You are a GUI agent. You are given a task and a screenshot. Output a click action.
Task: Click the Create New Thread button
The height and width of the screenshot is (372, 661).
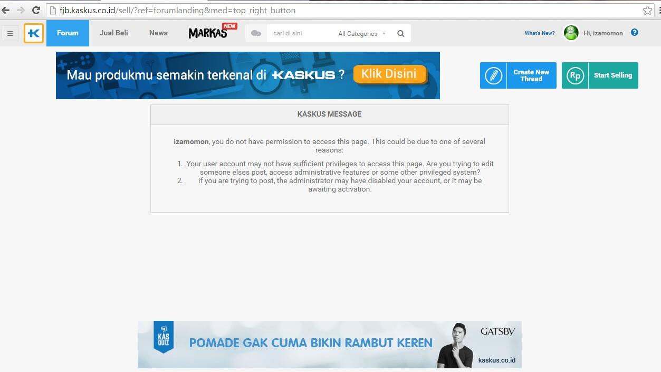pyautogui.click(x=518, y=75)
